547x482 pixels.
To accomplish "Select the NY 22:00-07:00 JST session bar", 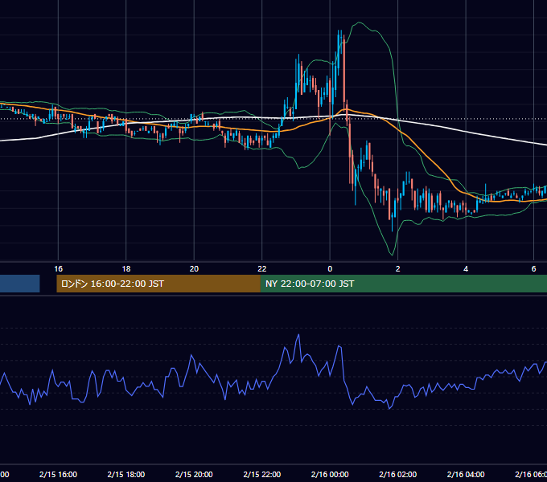I will click(404, 284).
